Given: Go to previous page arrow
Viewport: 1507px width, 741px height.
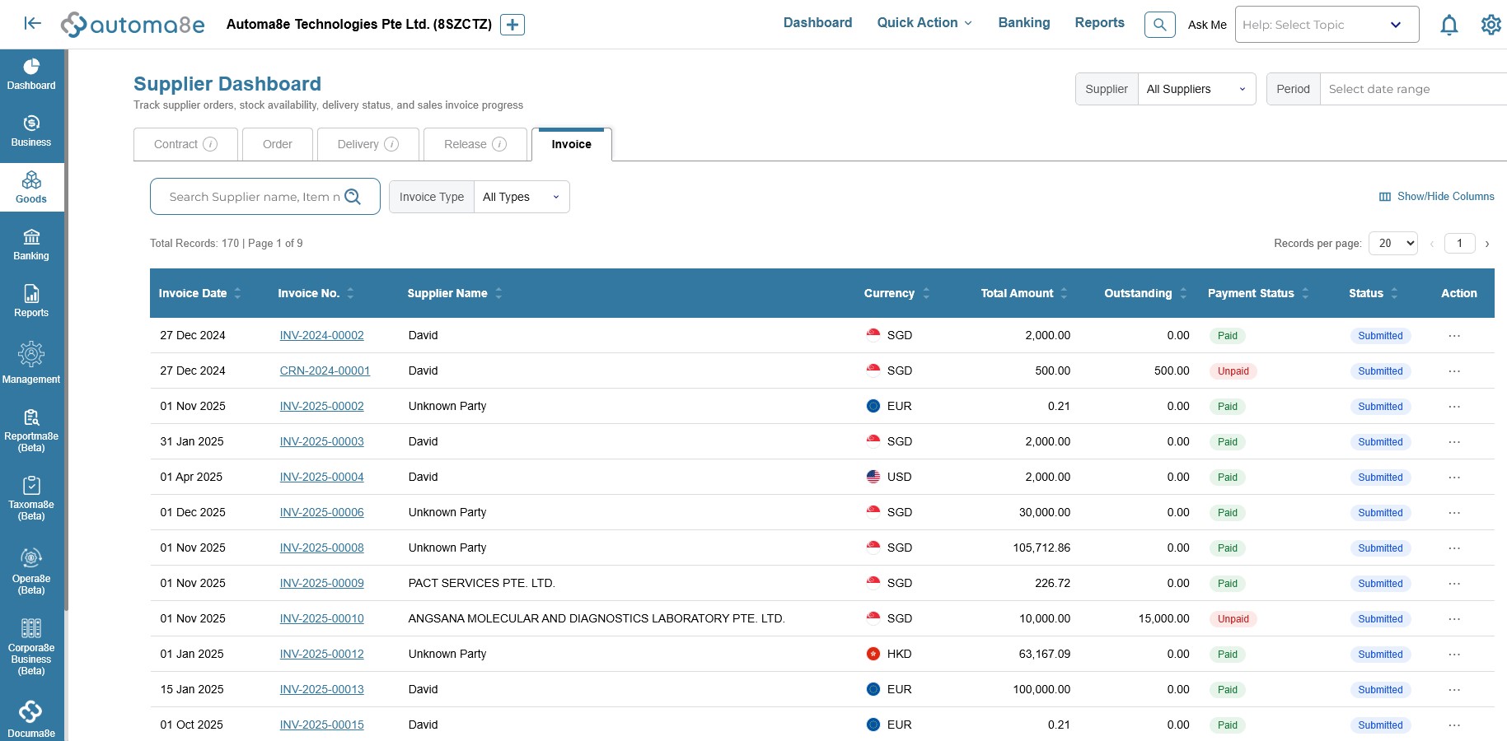Looking at the screenshot, I should tap(1432, 244).
